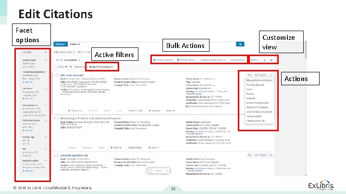
Task: Choose Attach working file menu item
Action: [256, 121]
